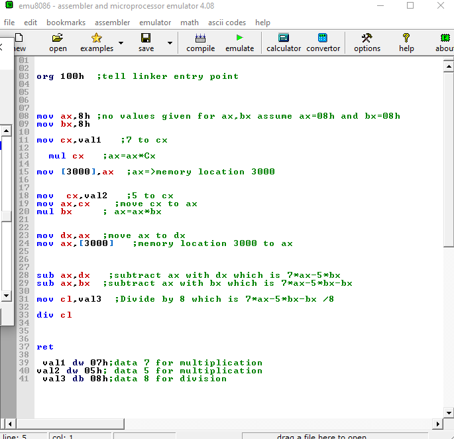Click the new file icon
Image resolution: width=454 pixels, height=439 pixels.
coord(19,38)
